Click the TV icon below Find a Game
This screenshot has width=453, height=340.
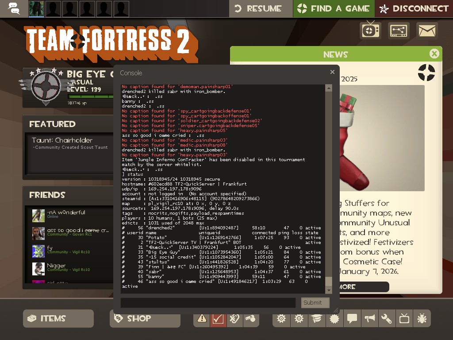click(370, 31)
